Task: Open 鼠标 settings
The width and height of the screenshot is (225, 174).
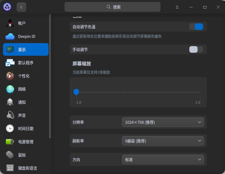Action: point(26,155)
